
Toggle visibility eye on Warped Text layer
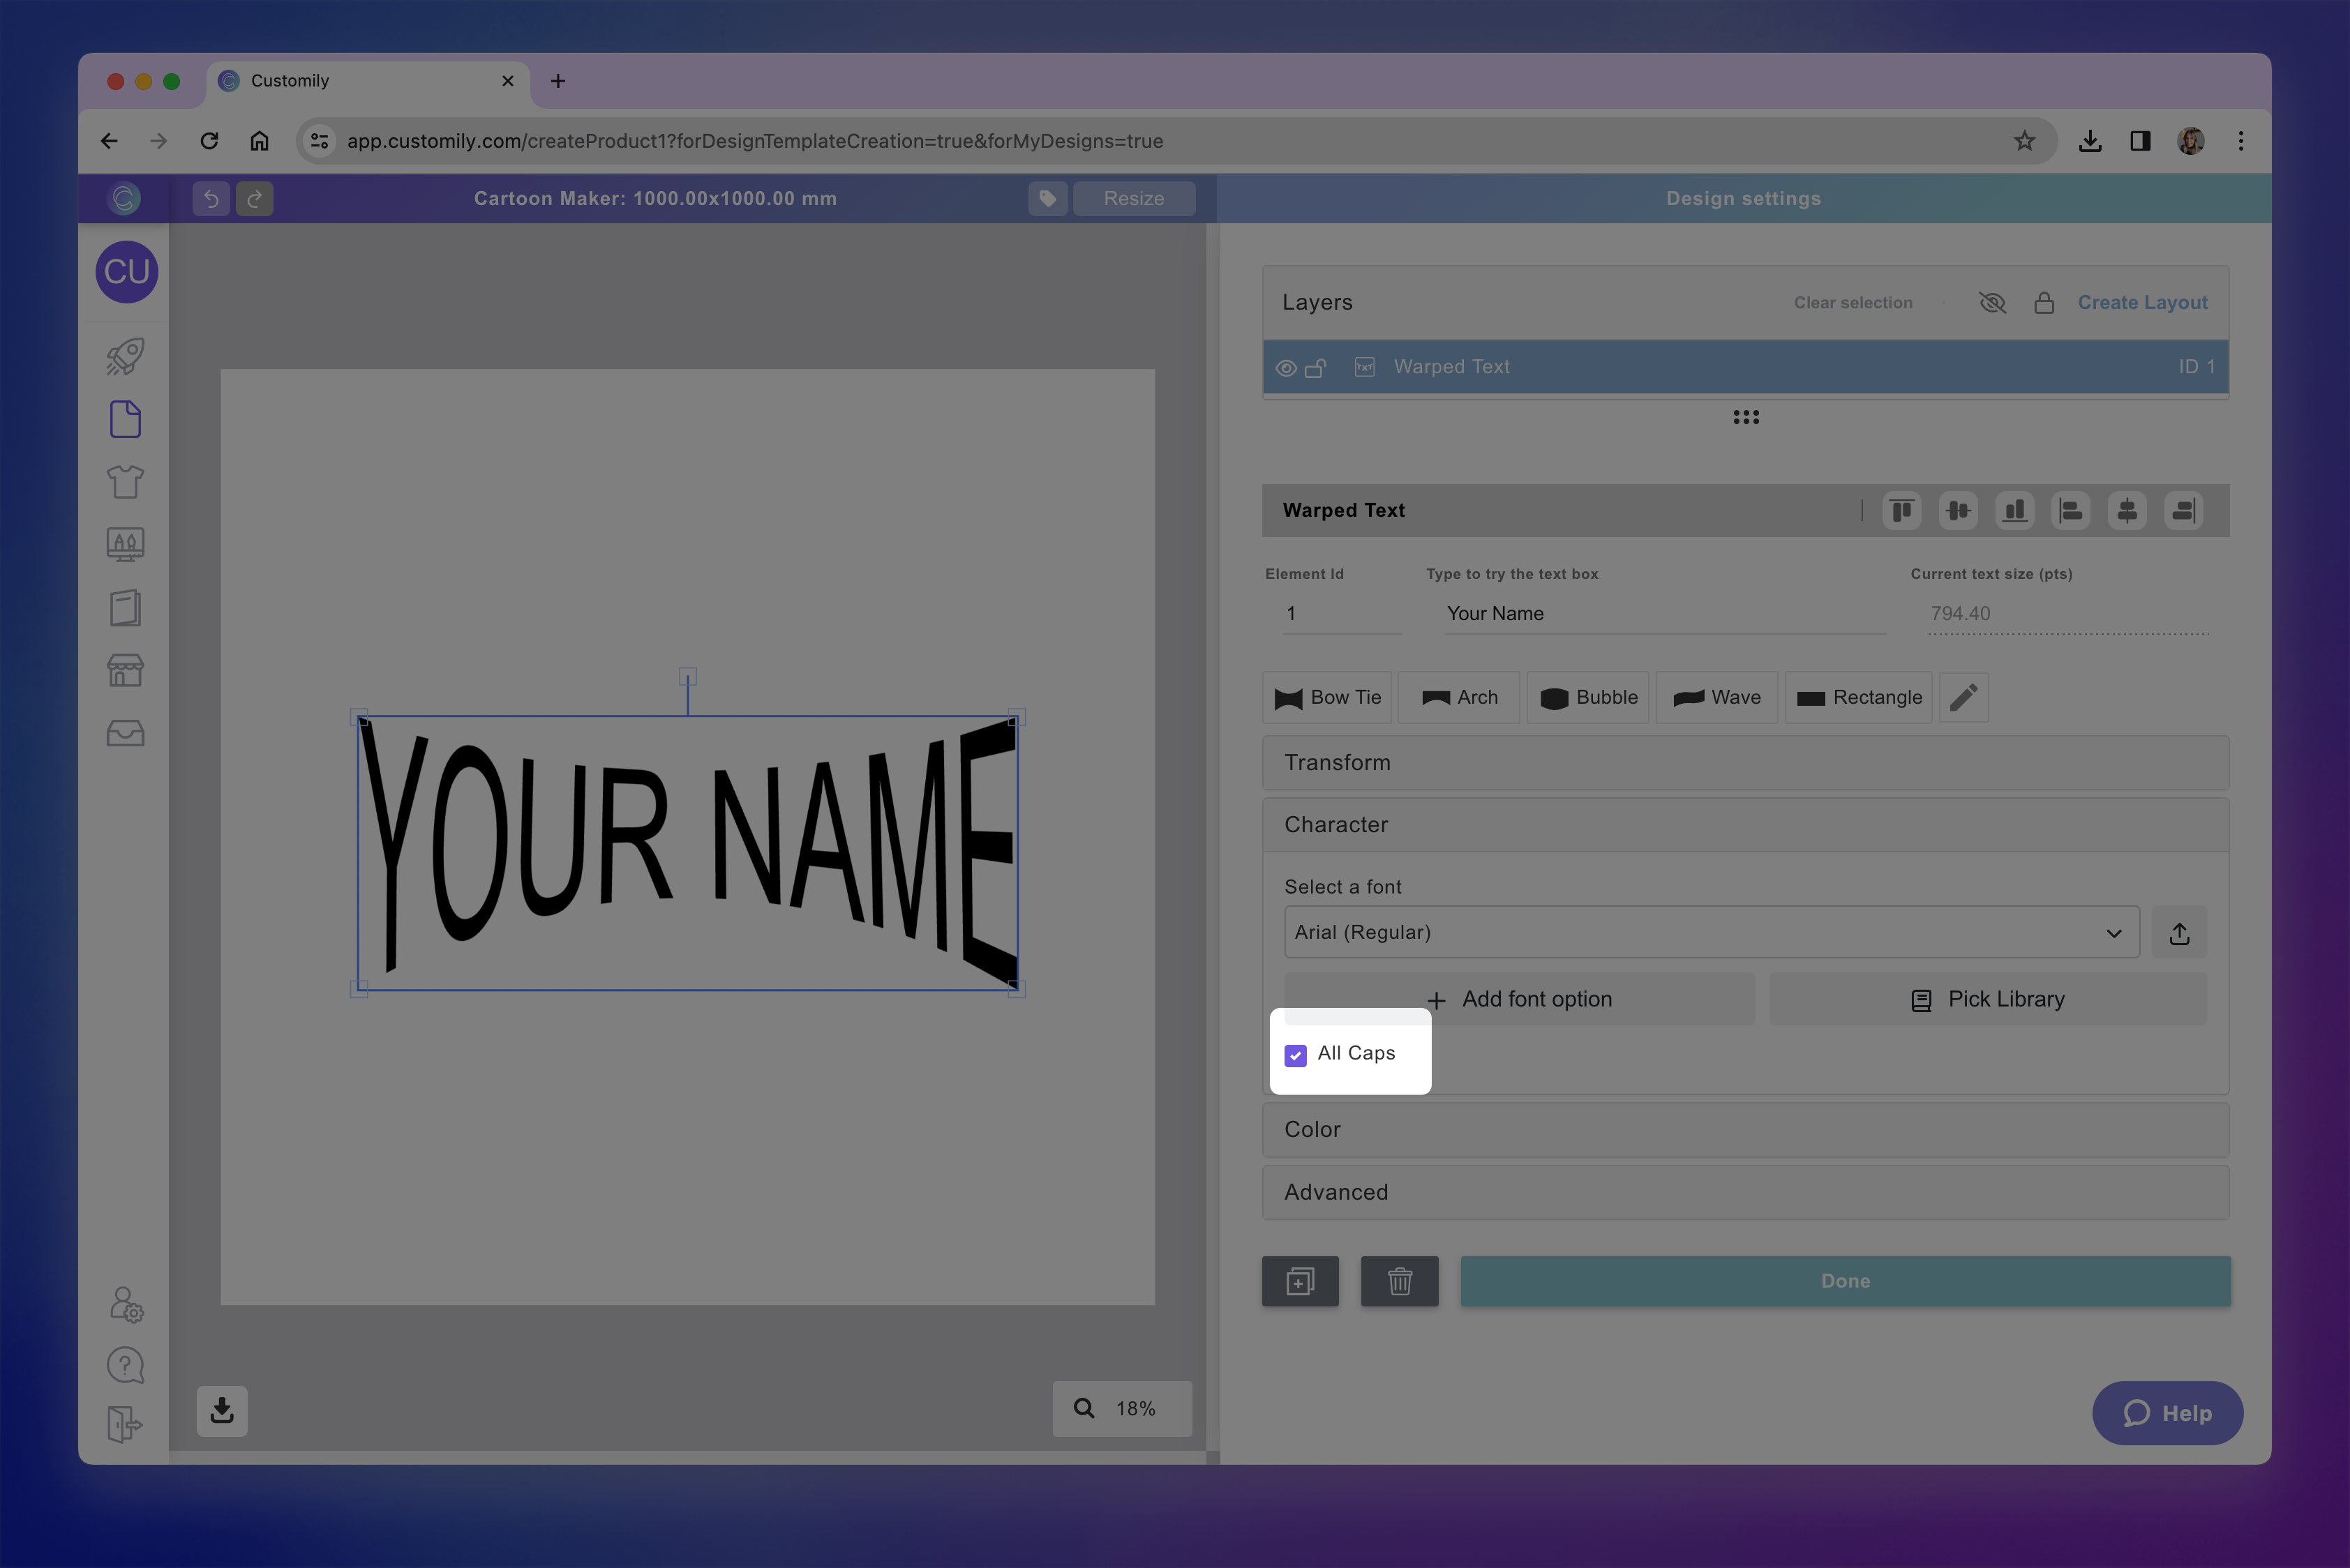(1287, 368)
